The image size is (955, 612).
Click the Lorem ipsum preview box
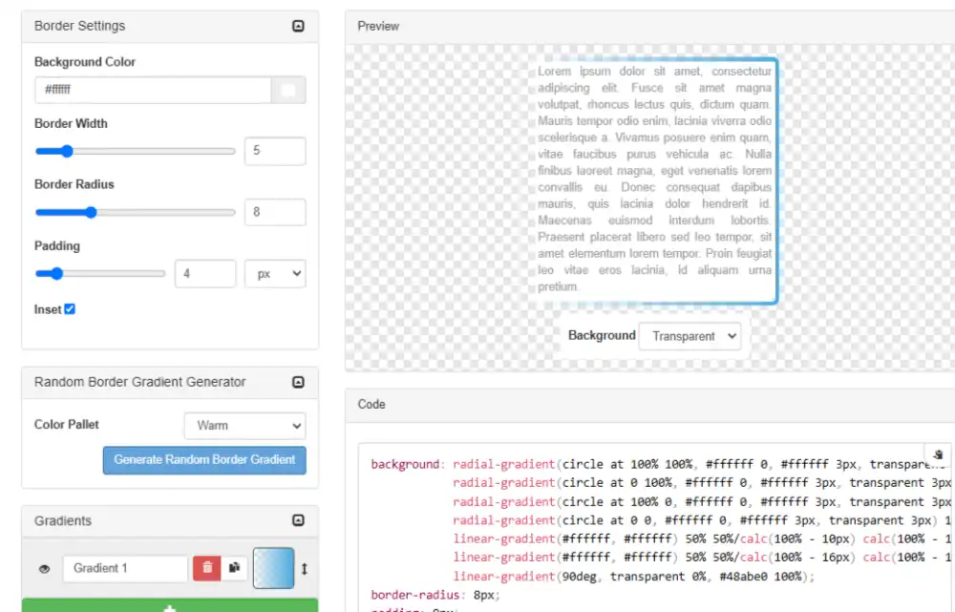coord(655,180)
